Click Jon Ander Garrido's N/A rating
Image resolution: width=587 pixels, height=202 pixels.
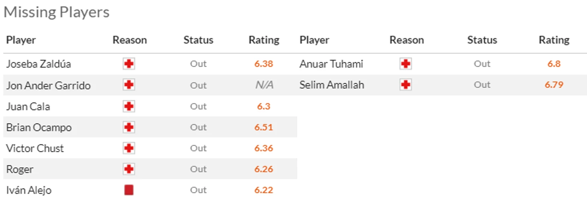264,85
